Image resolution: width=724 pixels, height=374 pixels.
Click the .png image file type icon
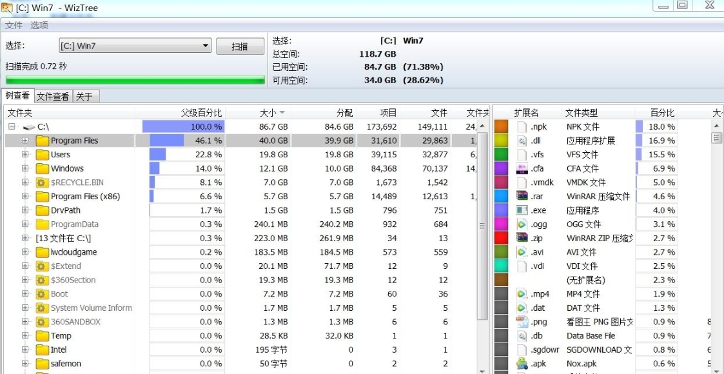pyautogui.click(x=522, y=322)
